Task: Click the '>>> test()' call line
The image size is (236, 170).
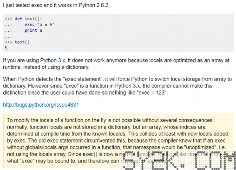Action: (17, 42)
